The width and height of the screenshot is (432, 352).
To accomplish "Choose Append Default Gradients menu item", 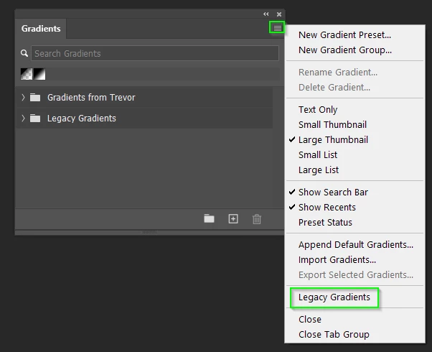I will (356, 245).
